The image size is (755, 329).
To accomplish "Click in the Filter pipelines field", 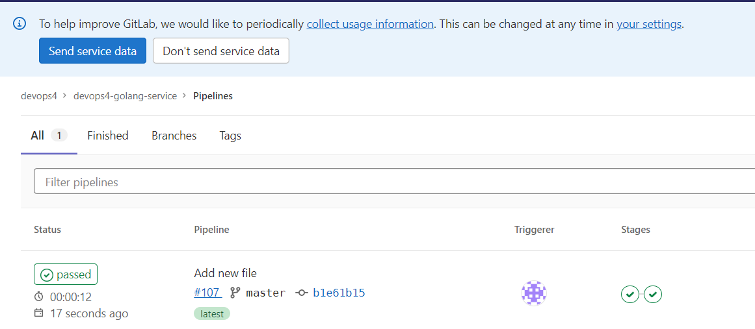I will click(394, 182).
